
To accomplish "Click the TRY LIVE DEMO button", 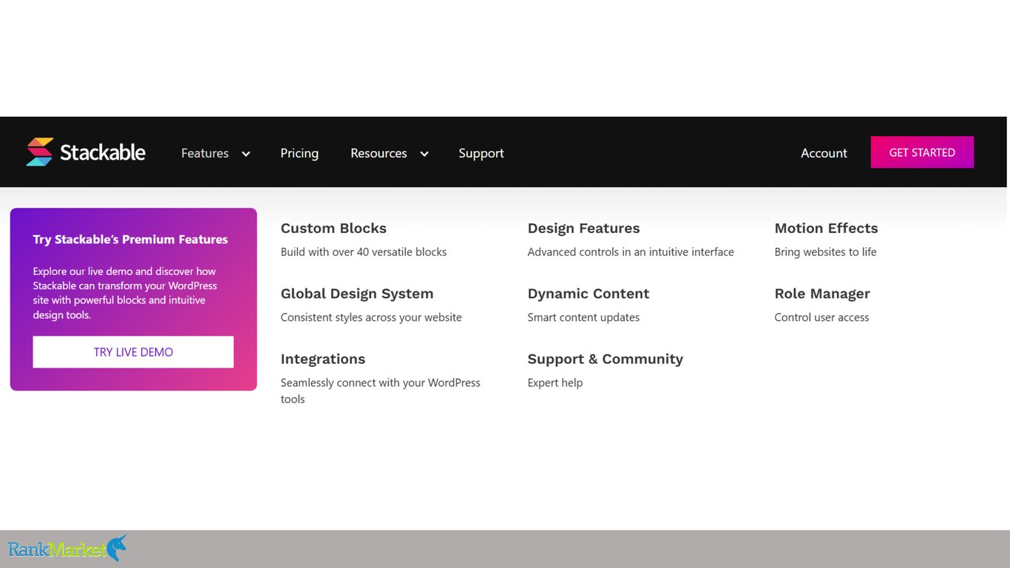I will (x=133, y=352).
